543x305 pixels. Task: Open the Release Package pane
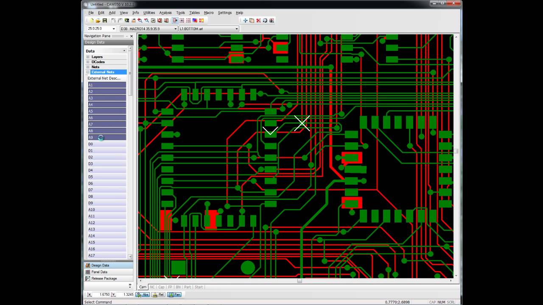coord(104,278)
